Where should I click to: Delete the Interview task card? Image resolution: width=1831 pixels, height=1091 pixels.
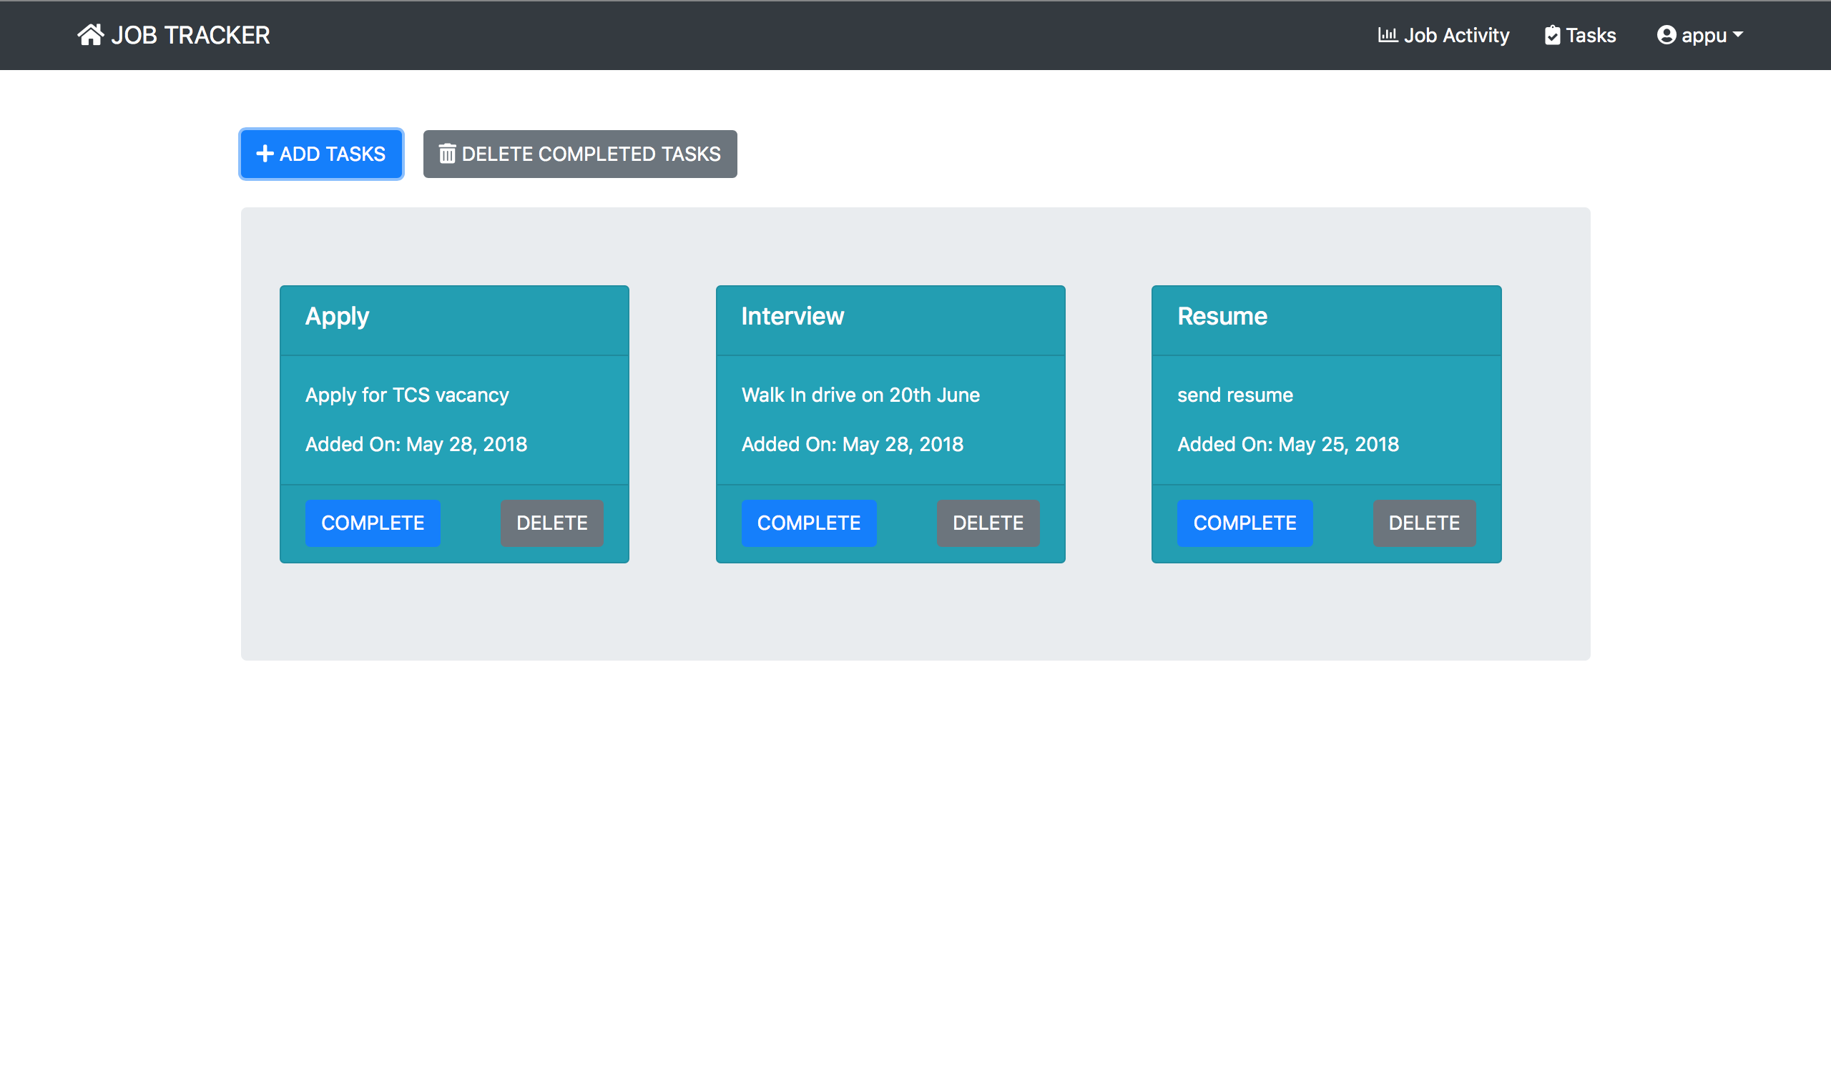[x=988, y=523]
